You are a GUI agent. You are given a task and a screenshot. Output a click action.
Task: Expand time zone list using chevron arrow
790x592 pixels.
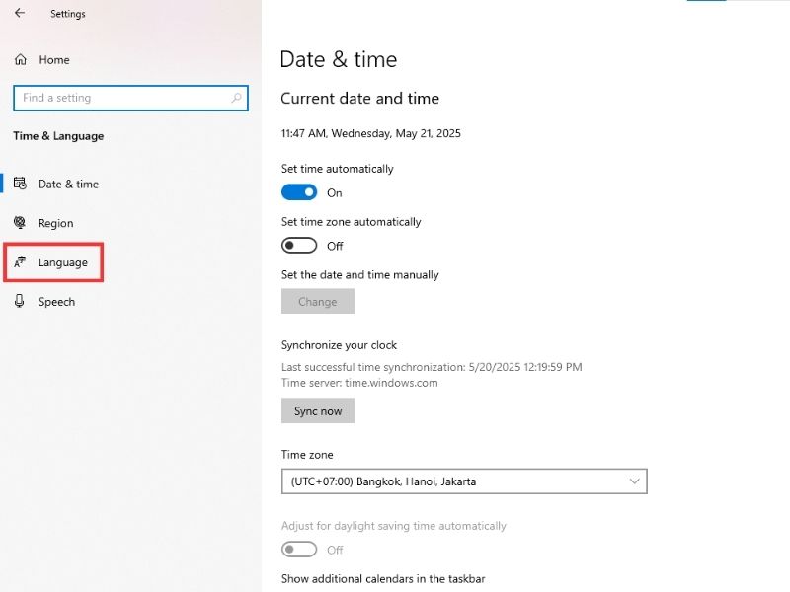pyautogui.click(x=634, y=481)
